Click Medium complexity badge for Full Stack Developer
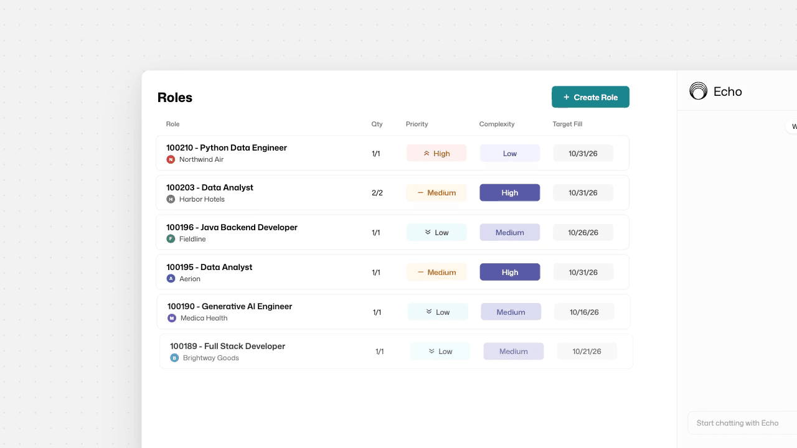This screenshot has height=448, width=797. point(514,351)
